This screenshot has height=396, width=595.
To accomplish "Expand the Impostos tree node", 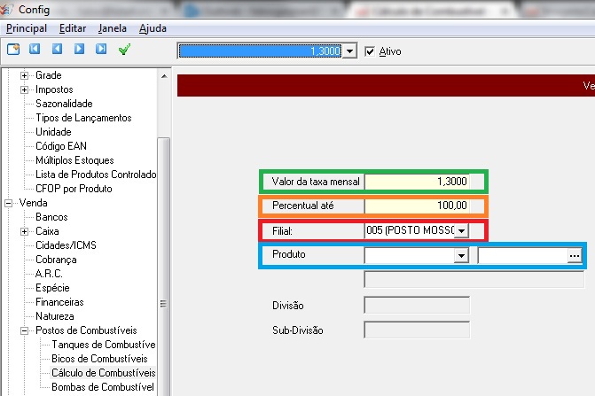I will (24, 89).
